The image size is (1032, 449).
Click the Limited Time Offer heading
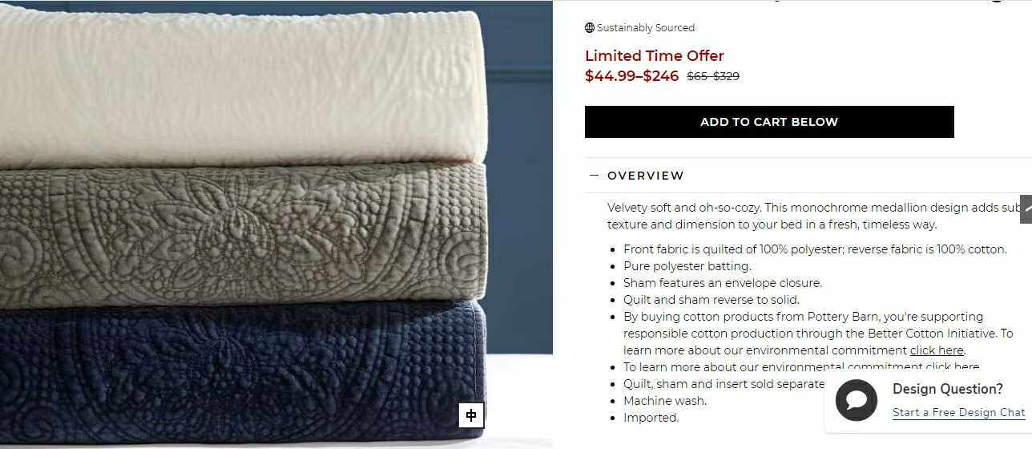[655, 55]
